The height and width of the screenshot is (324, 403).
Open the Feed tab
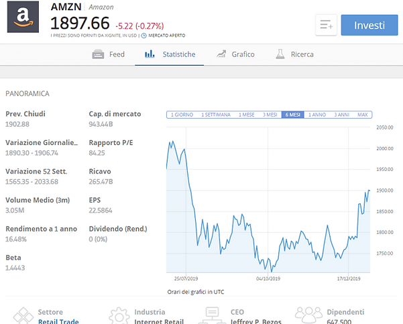click(108, 54)
